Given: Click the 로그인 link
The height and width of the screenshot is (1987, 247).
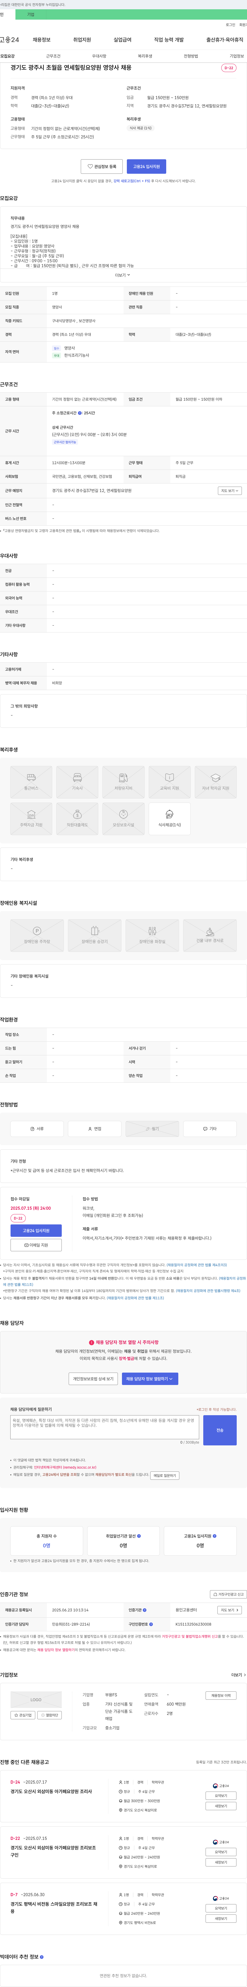Looking at the screenshot, I should coord(230,25).
